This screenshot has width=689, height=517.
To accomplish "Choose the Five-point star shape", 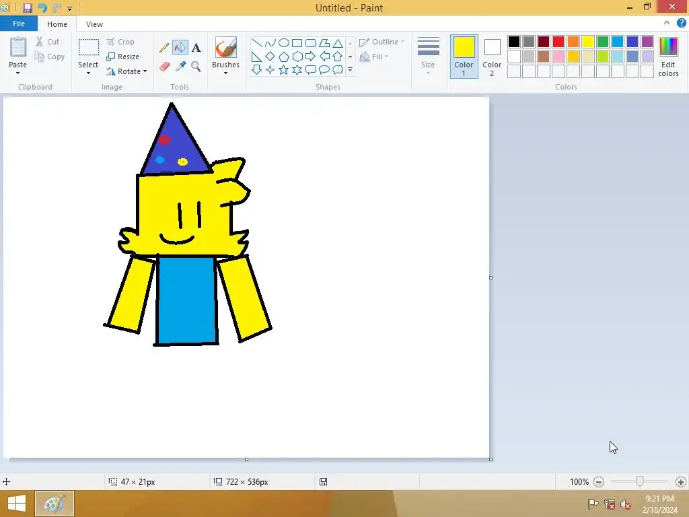I will [284, 69].
